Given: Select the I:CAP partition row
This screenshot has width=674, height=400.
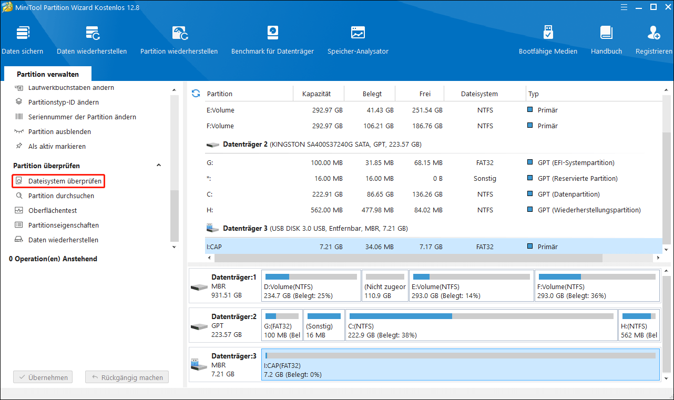Looking at the screenshot, I should pyautogui.click(x=434, y=247).
